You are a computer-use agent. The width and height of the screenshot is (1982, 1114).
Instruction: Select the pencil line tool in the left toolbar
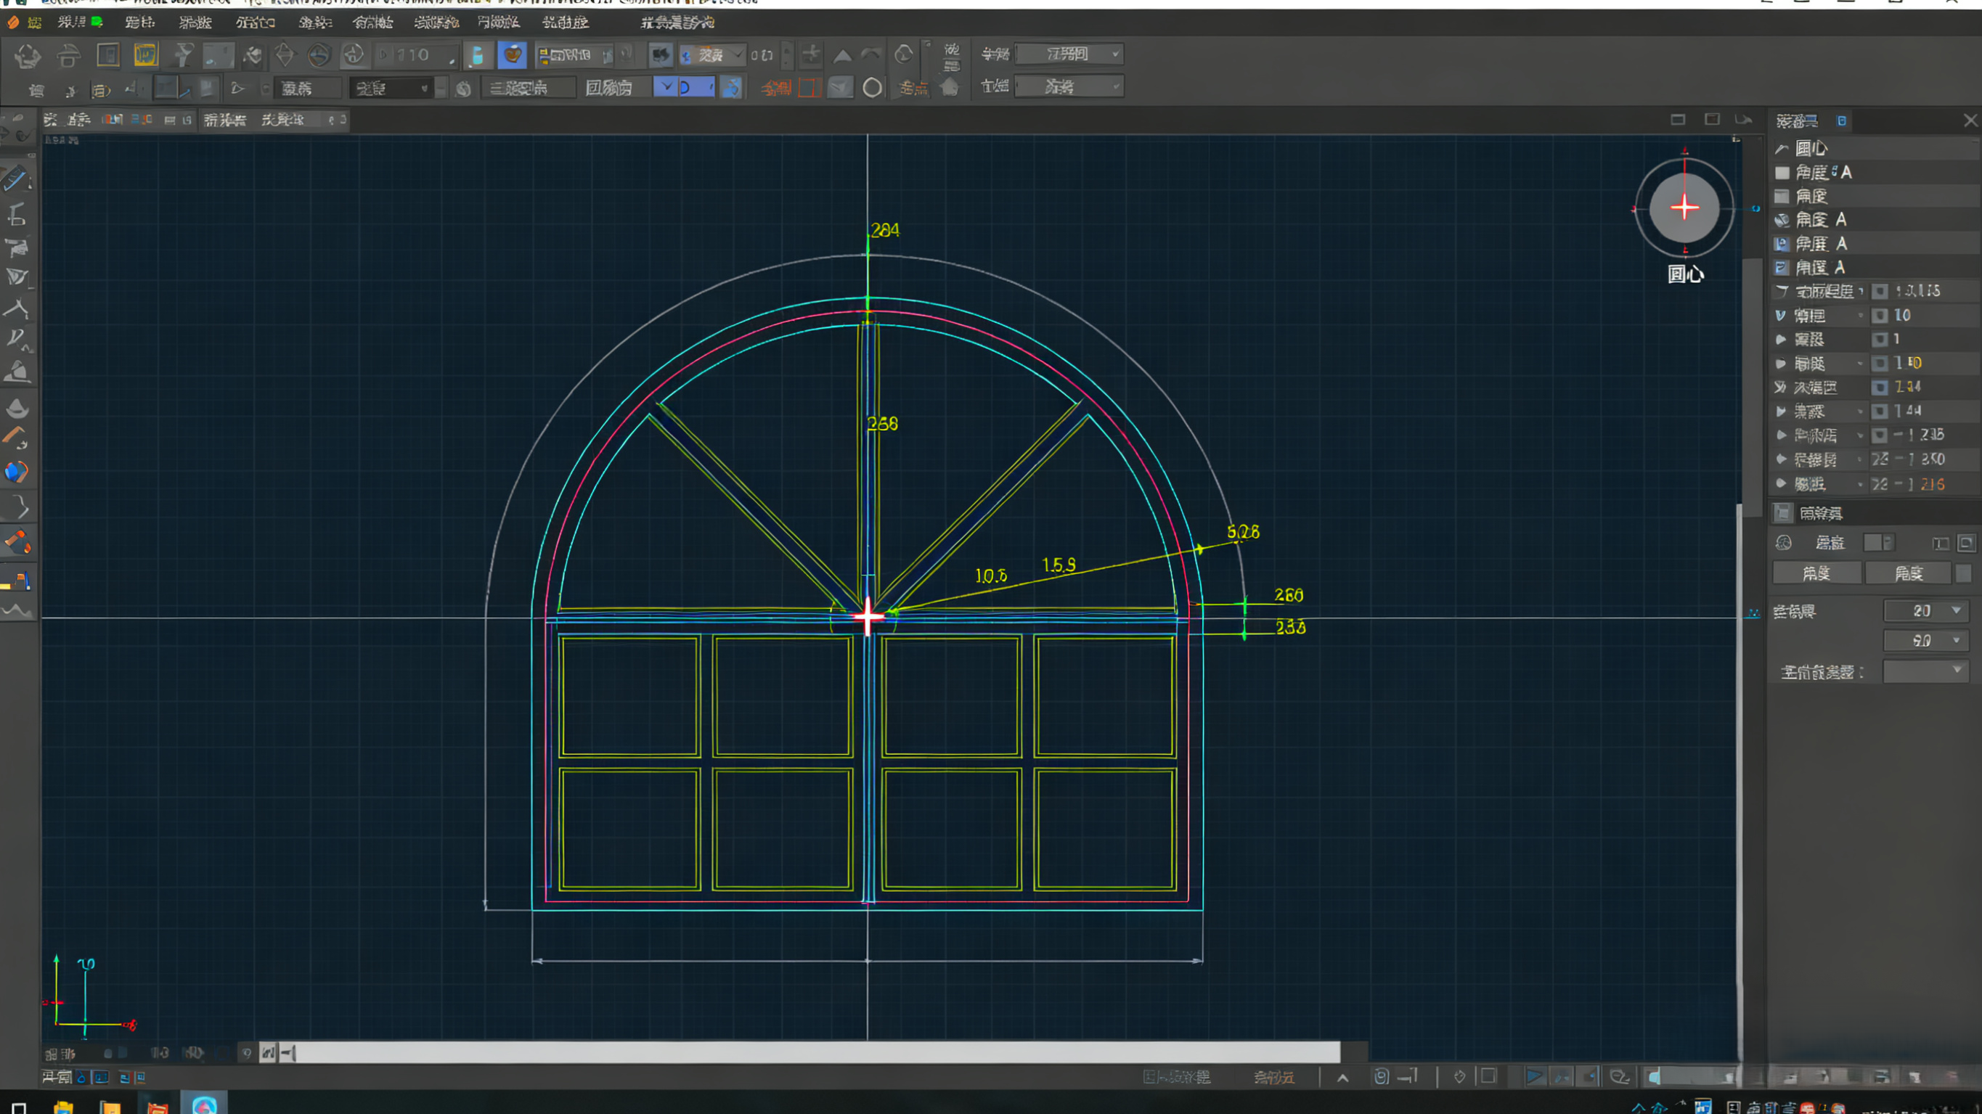point(15,179)
